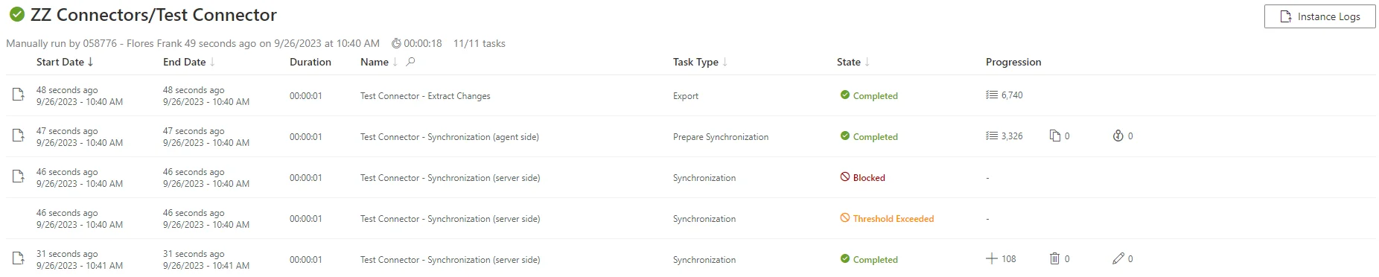Viewport: 1379px width, 277px height.
Task: Open log file for Extract Changes task
Action: point(18,95)
